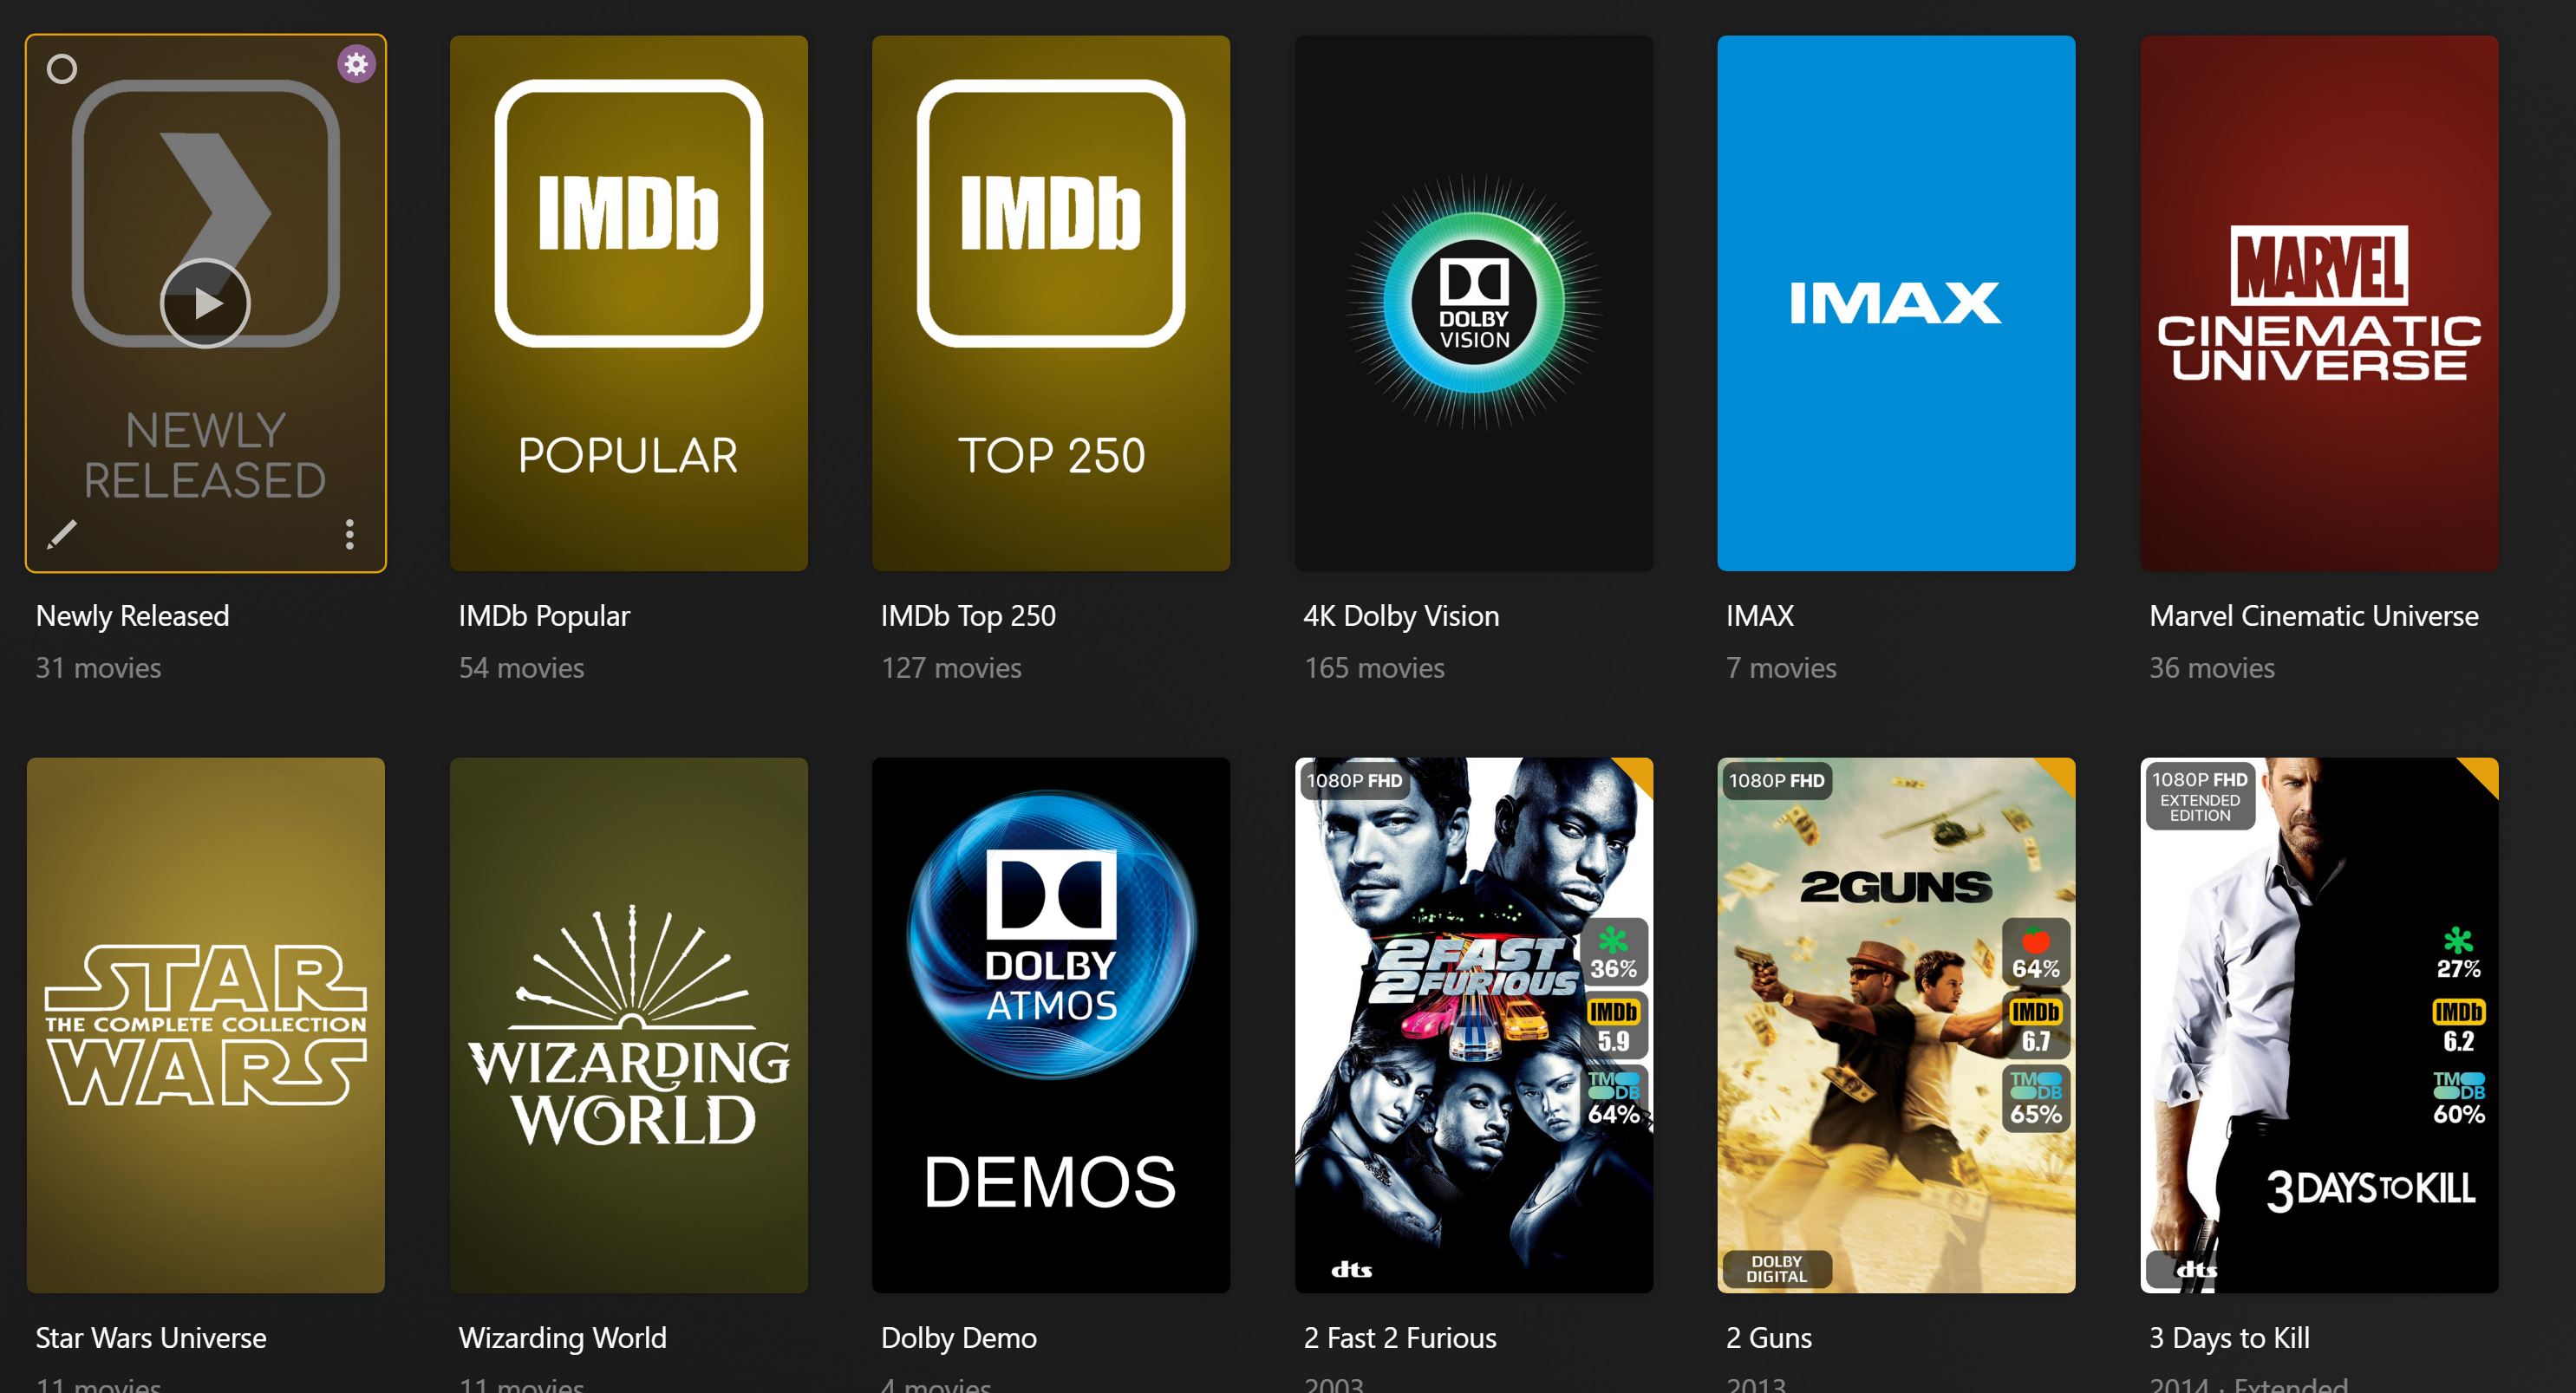This screenshot has width=2576, height=1393.
Task: Edit Newly Released with the pencil icon
Action: (62, 534)
